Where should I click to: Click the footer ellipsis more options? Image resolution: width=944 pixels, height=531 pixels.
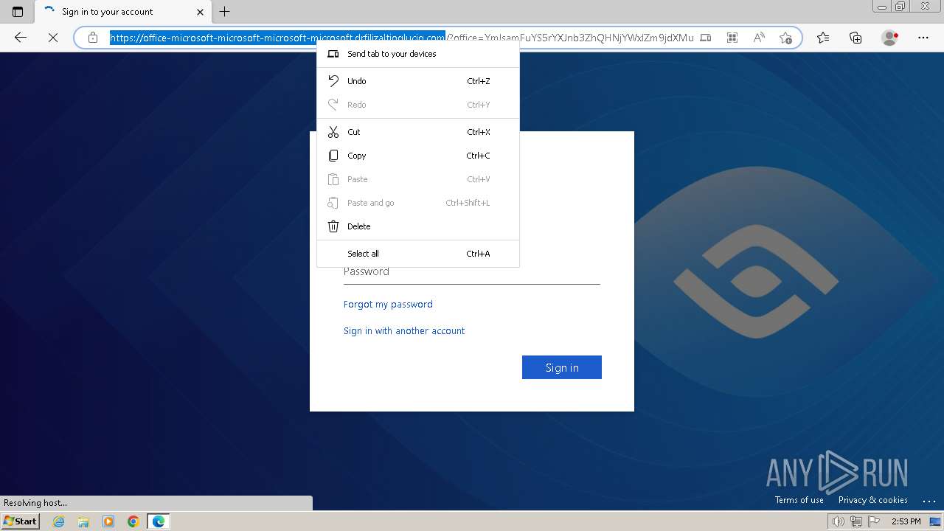(x=929, y=501)
